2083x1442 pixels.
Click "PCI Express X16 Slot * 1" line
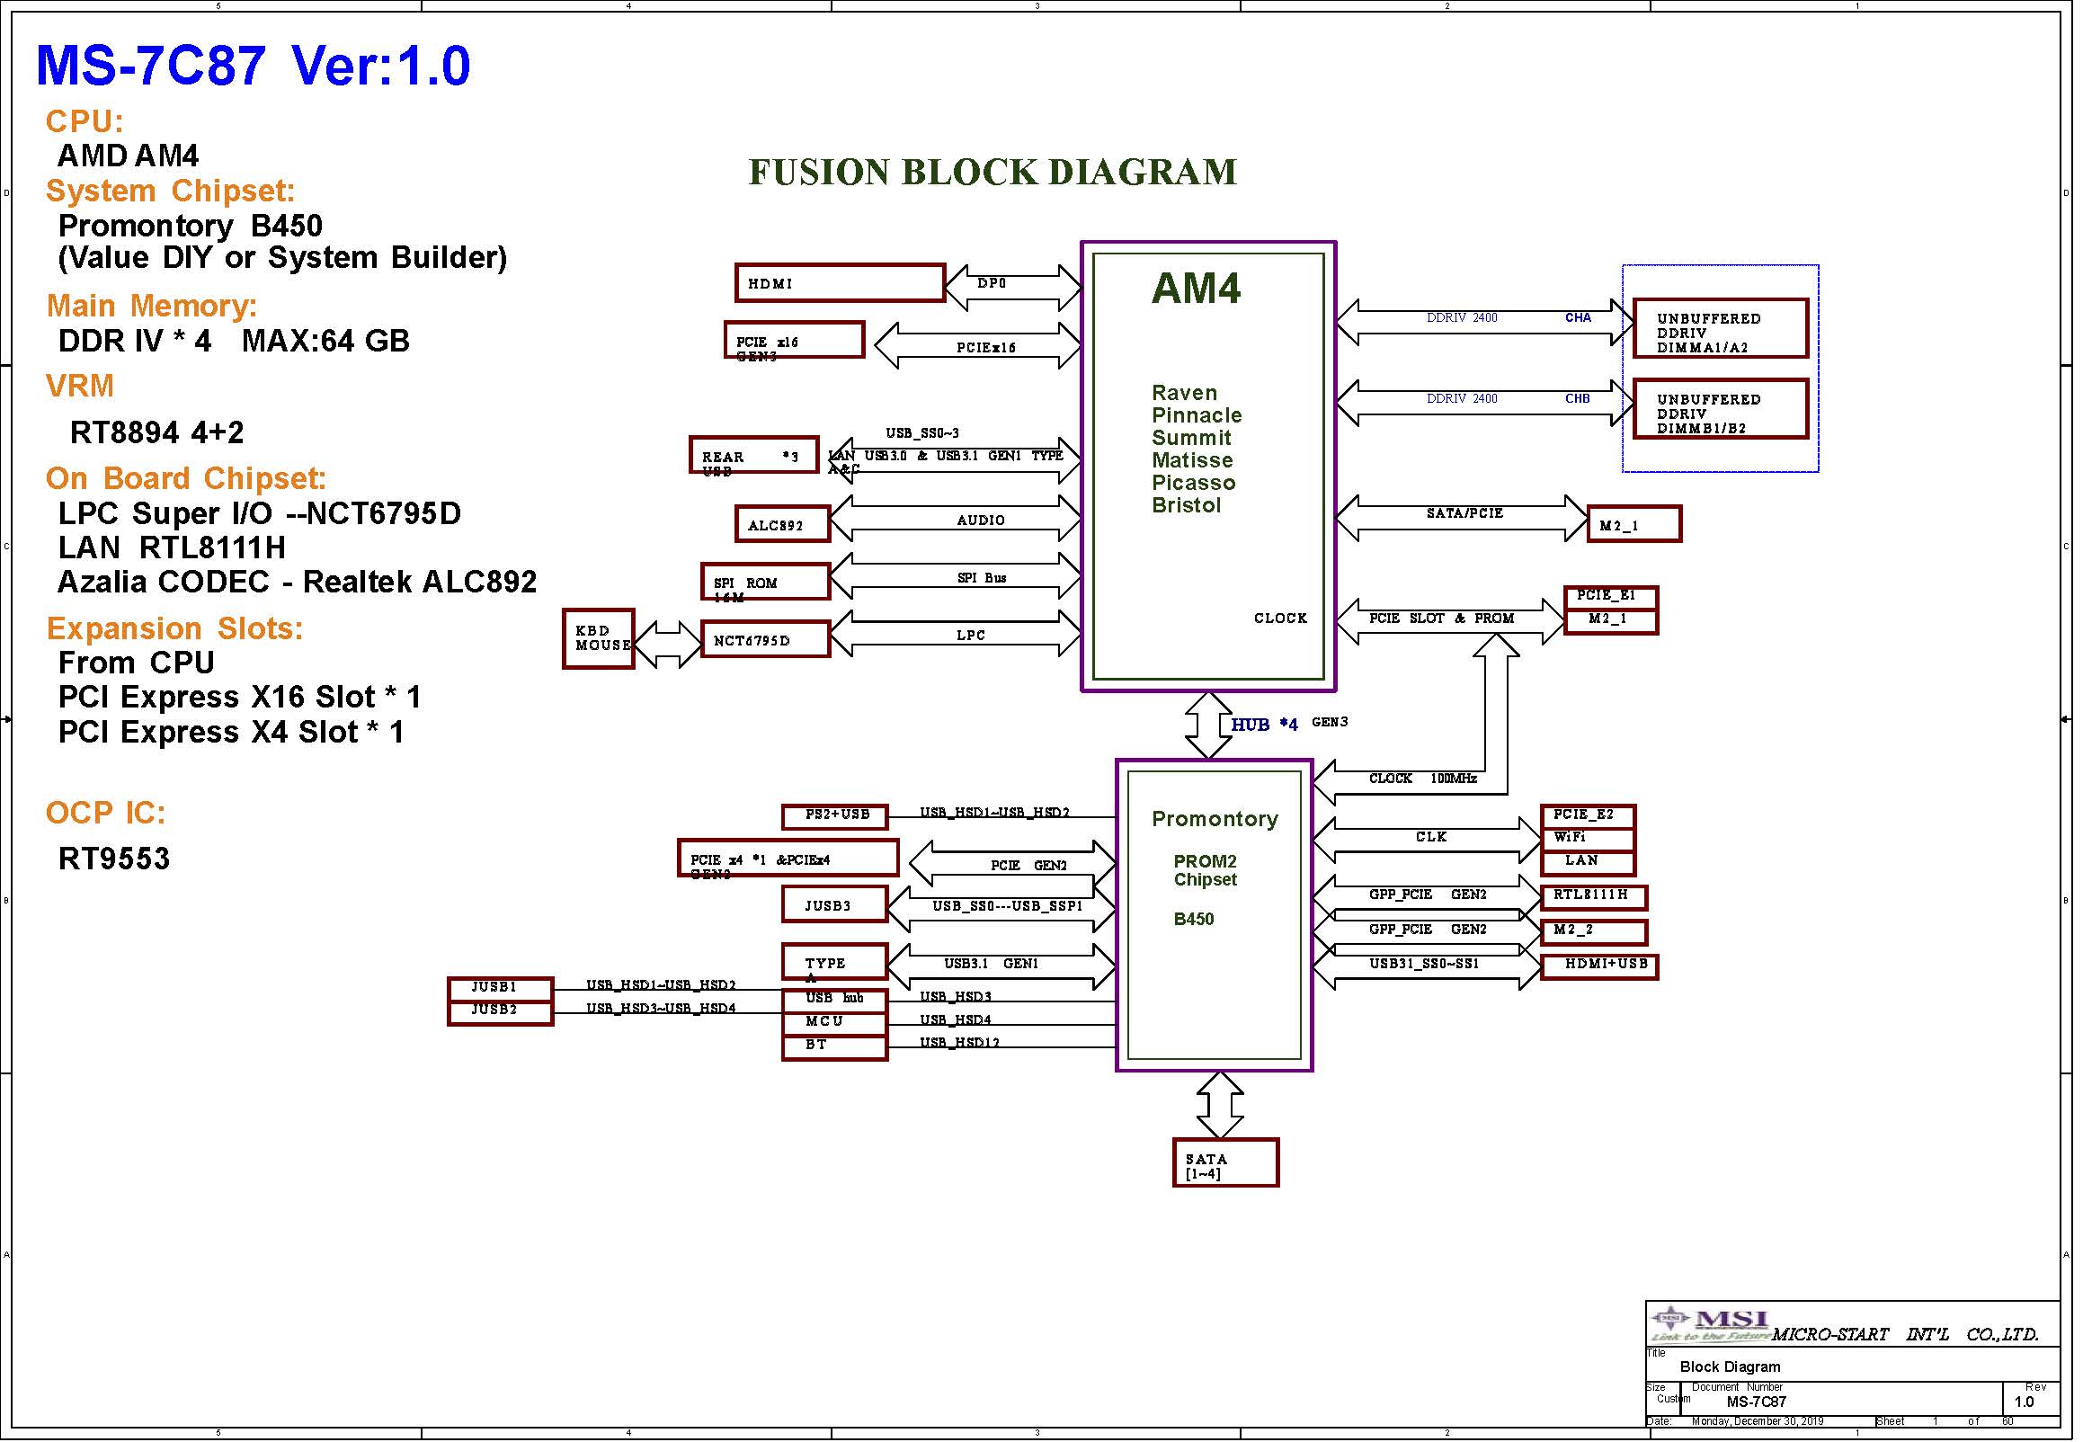(240, 698)
